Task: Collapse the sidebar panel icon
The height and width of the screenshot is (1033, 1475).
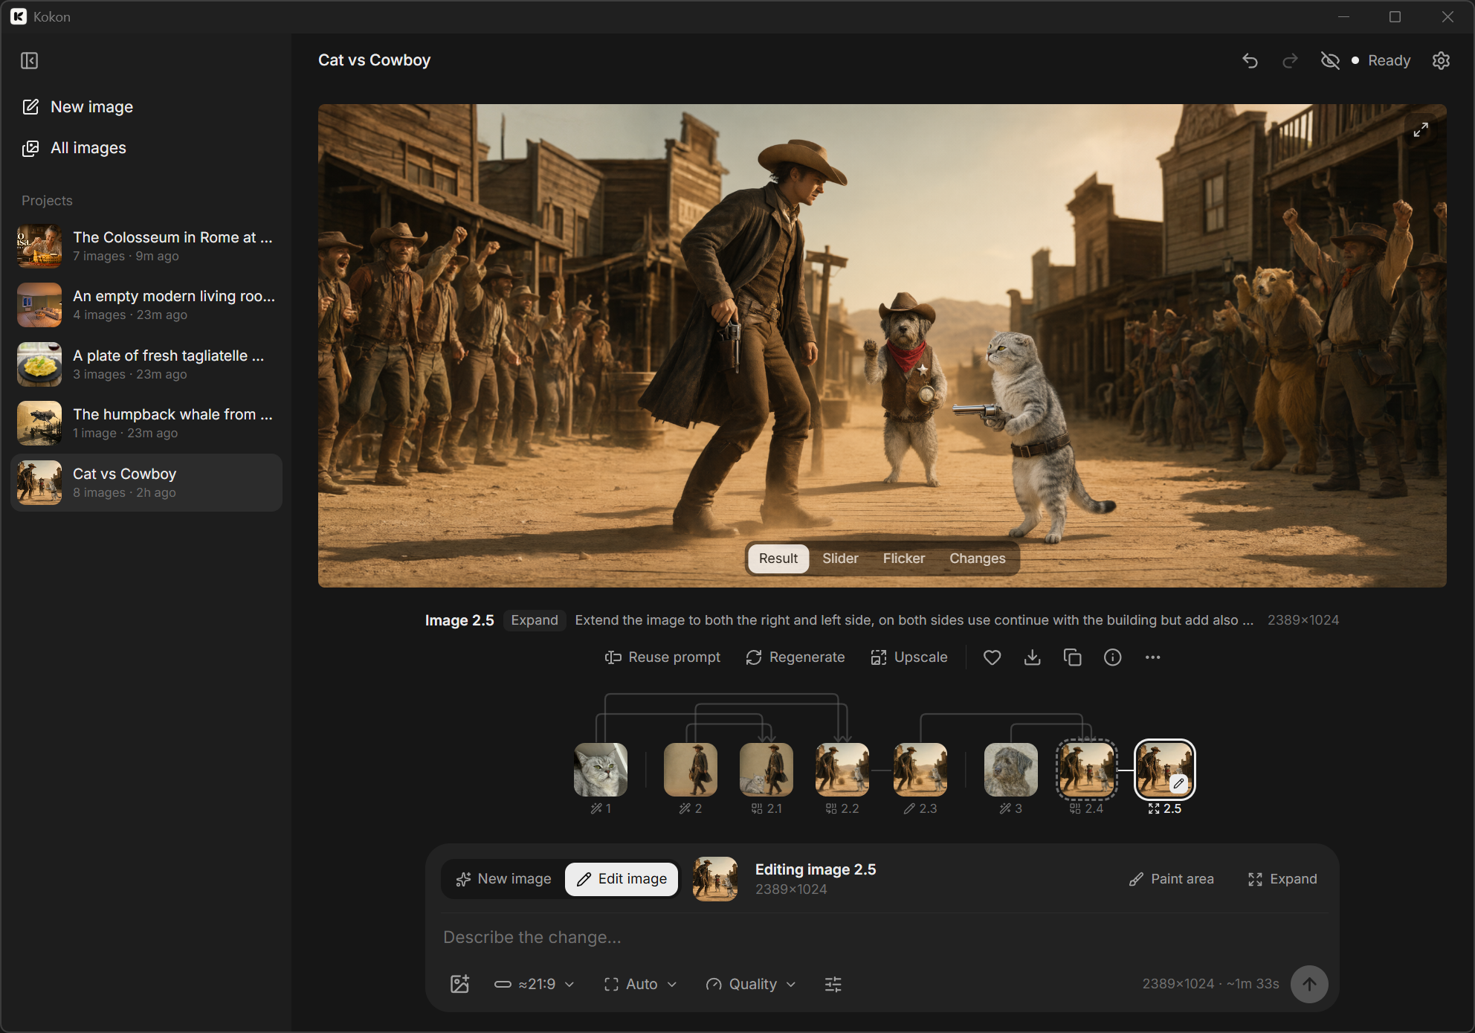Action: click(30, 60)
